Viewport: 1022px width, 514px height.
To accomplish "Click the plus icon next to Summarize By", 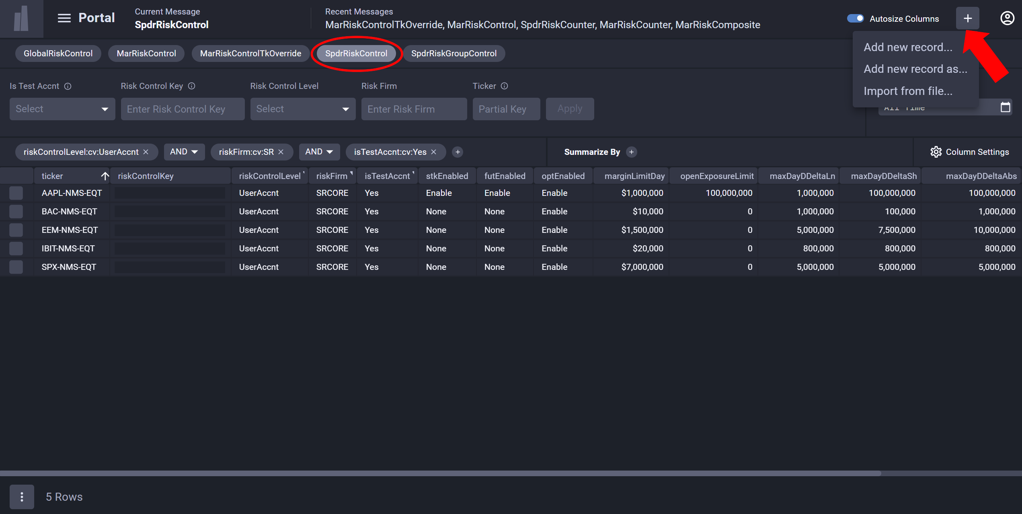I will click(631, 152).
